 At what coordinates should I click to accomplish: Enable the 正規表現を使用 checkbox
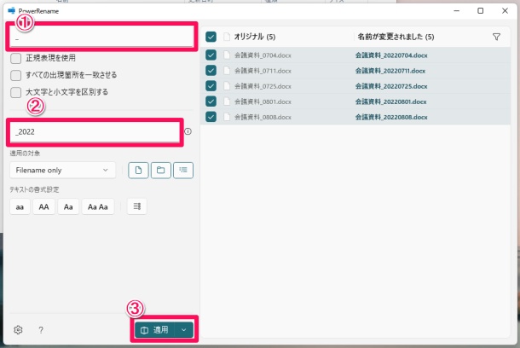click(x=15, y=58)
